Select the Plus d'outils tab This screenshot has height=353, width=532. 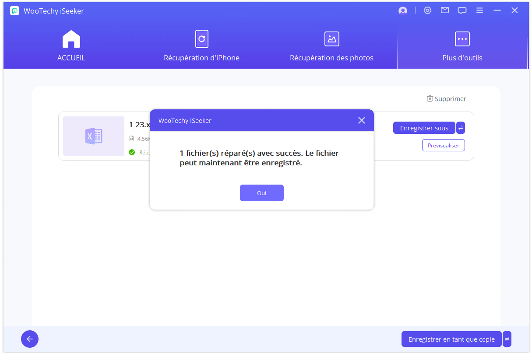click(x=462, y=46)
